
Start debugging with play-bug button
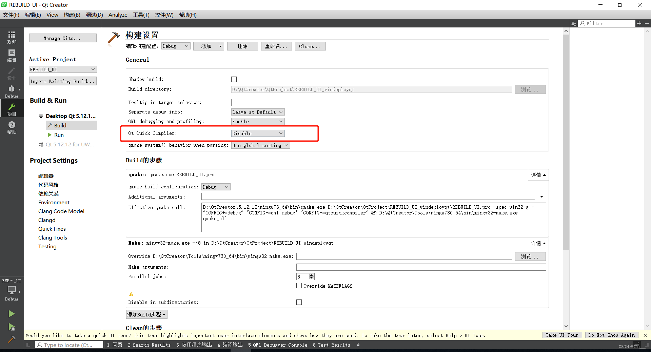pos(12,327)
